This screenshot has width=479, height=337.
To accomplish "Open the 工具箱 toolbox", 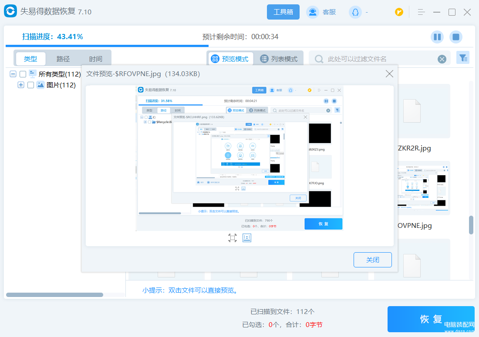I will point(283,12).
